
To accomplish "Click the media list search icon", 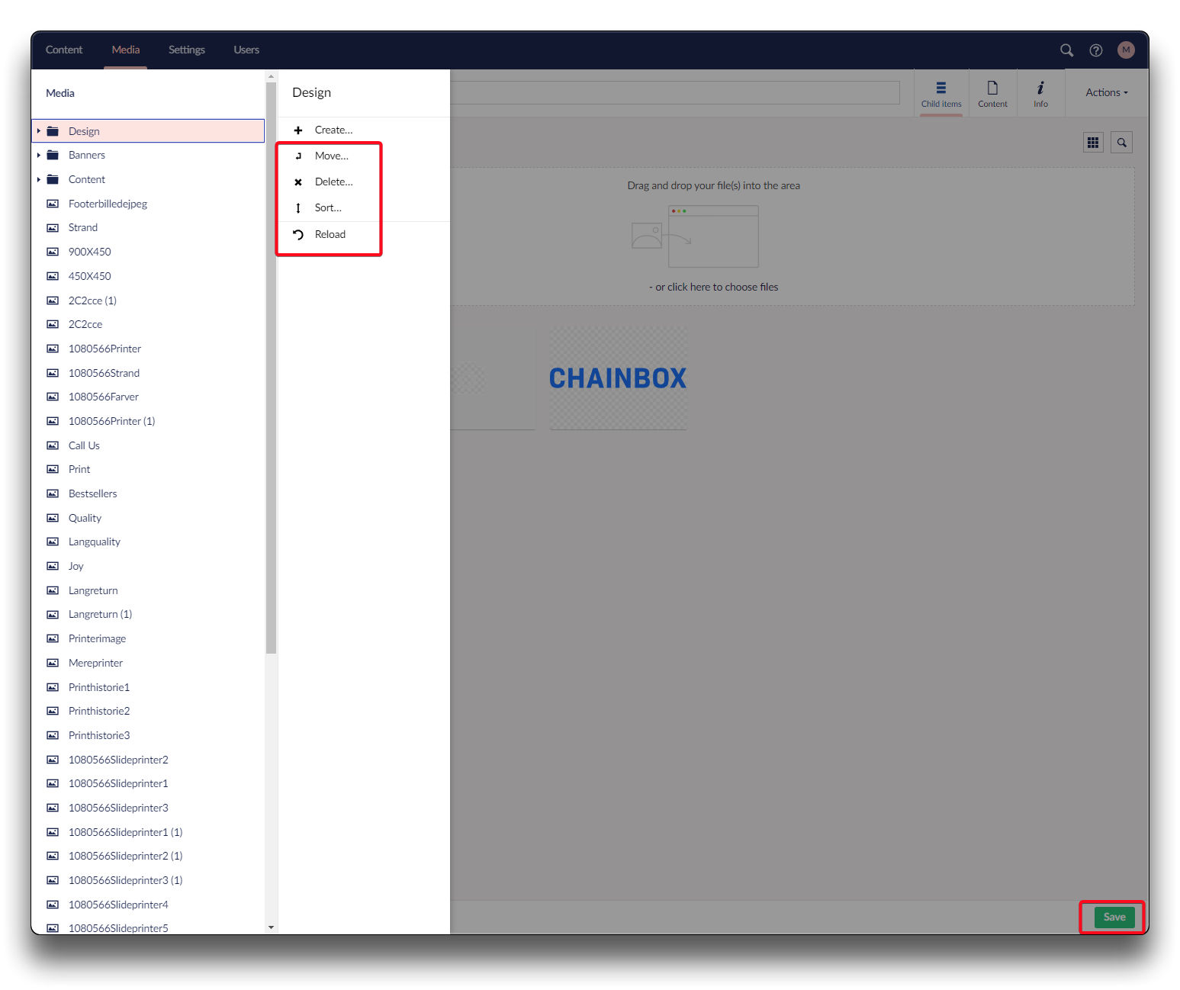I will [1121, 143].
